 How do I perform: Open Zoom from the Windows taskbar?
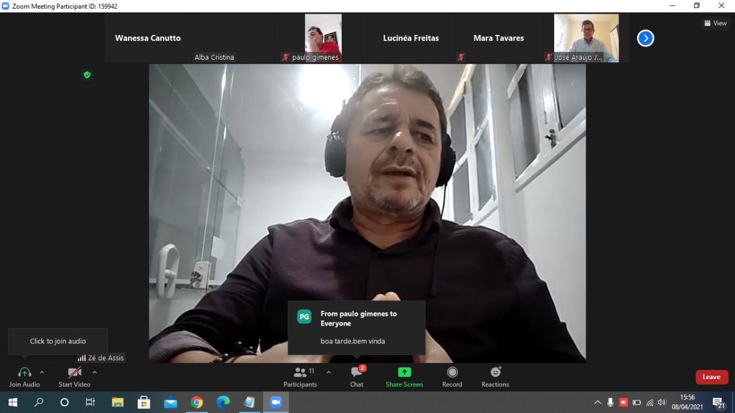276,402
